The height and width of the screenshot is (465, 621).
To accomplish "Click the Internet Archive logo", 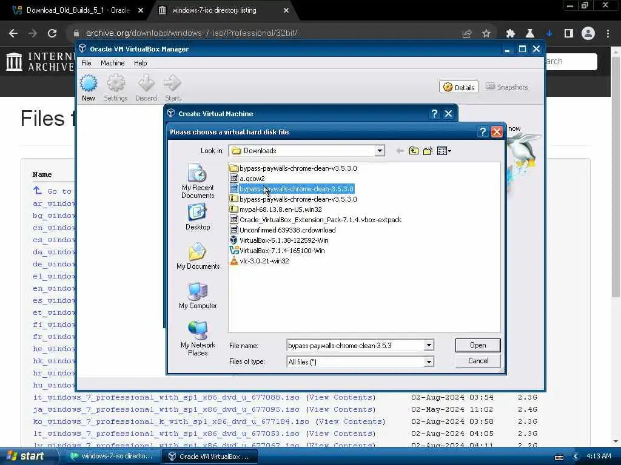I will [x=39, y=62].
